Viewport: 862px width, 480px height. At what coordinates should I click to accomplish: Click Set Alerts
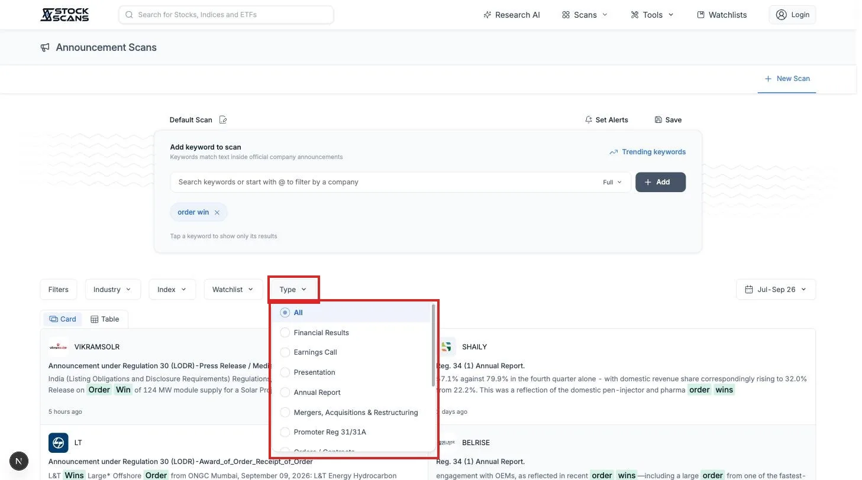[x=606, y=120]
